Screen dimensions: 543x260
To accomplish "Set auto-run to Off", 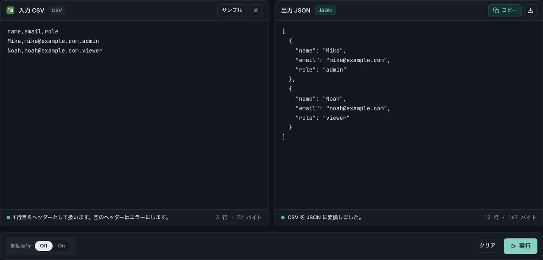I will pos(44,246).
